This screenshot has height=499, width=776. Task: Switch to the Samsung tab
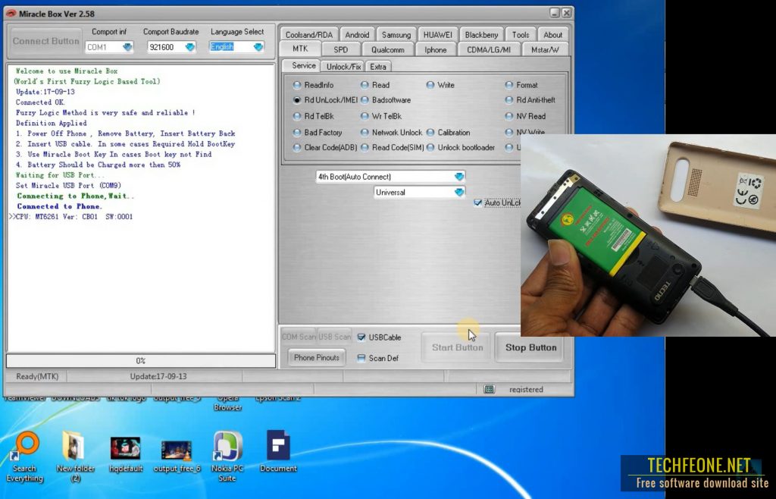click(396, 35)
